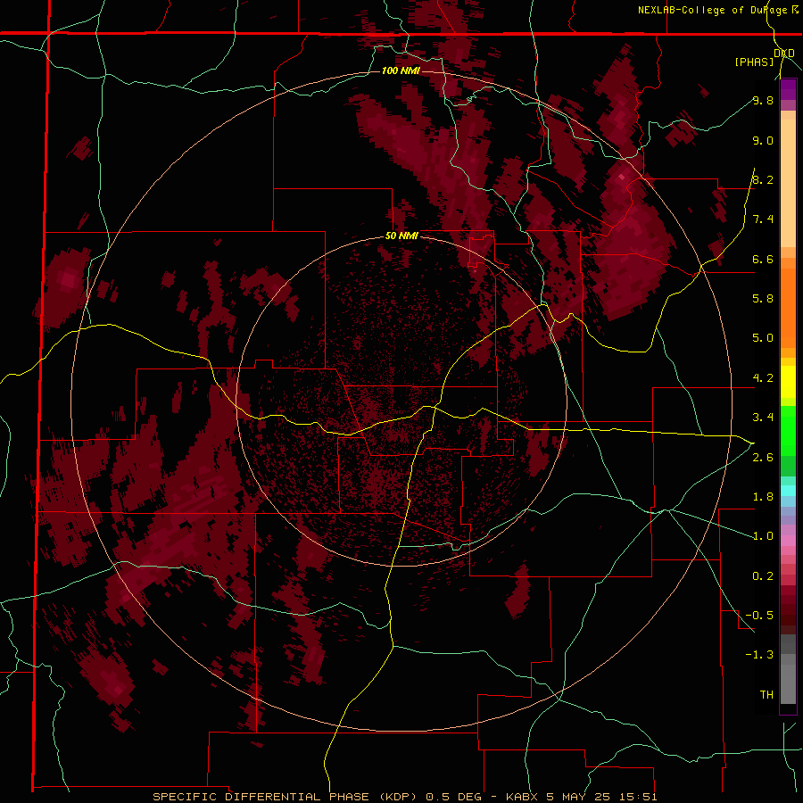Viewport: 803px width, 803px height.
Task: Click the 100 NMI range ring label
Action: tap(401, 70)
